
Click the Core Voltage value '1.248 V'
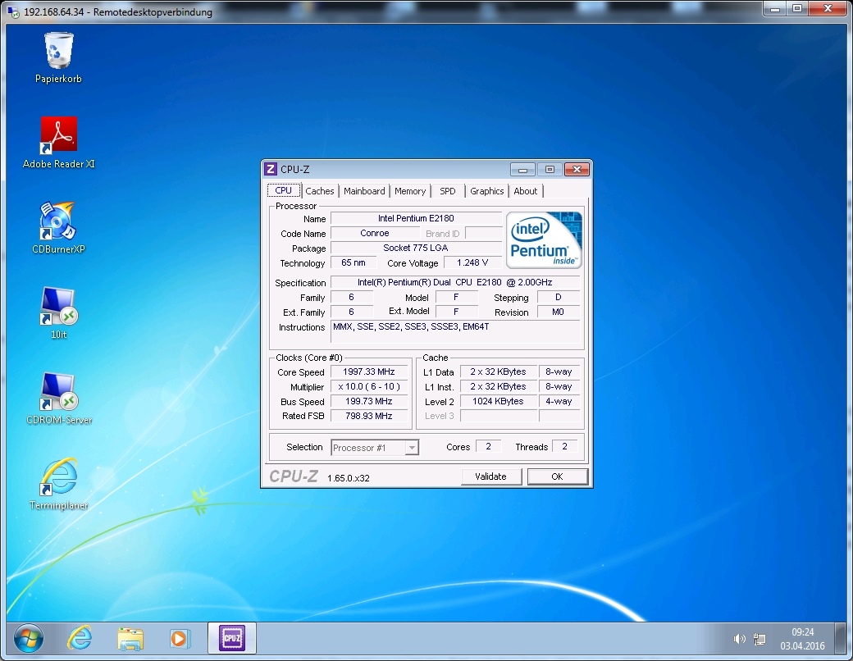pyautogui.click(x=472, y=262)
